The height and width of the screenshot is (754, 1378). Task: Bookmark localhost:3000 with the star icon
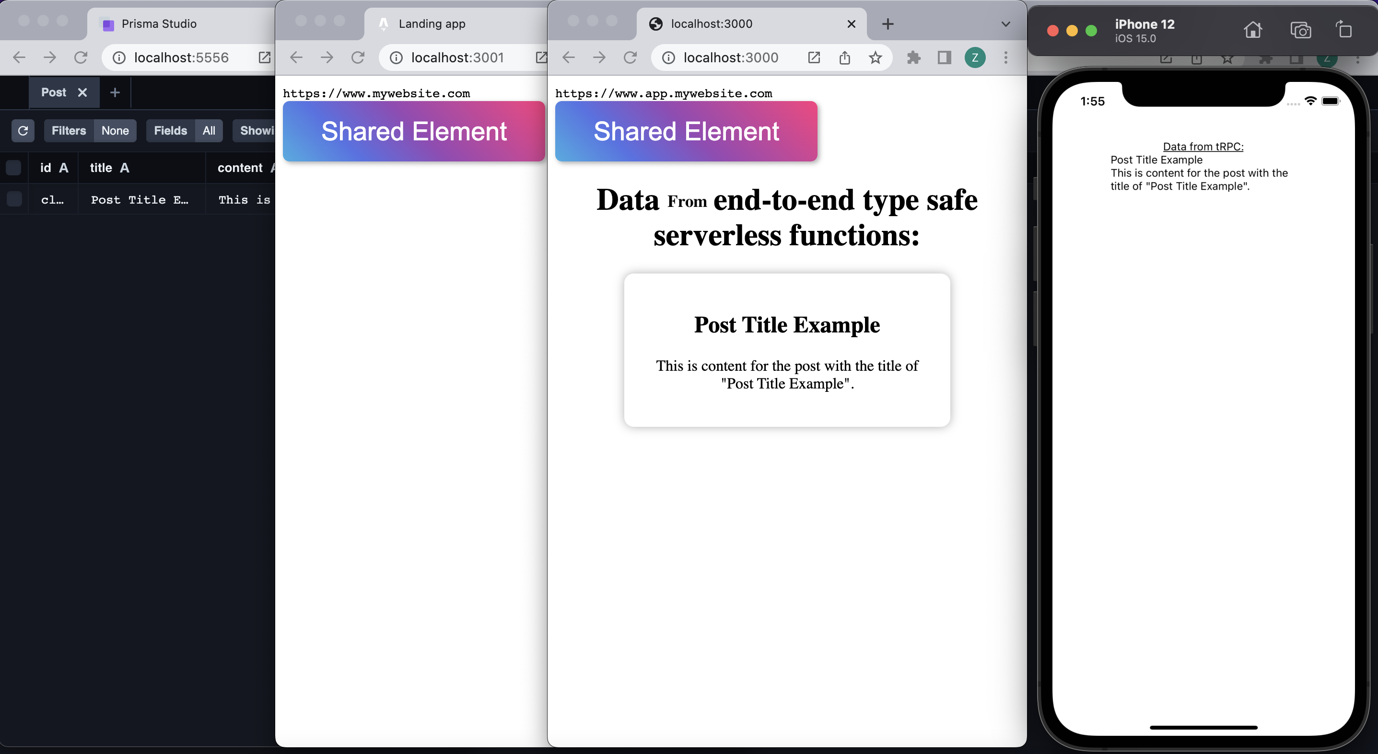click(875, 57)
